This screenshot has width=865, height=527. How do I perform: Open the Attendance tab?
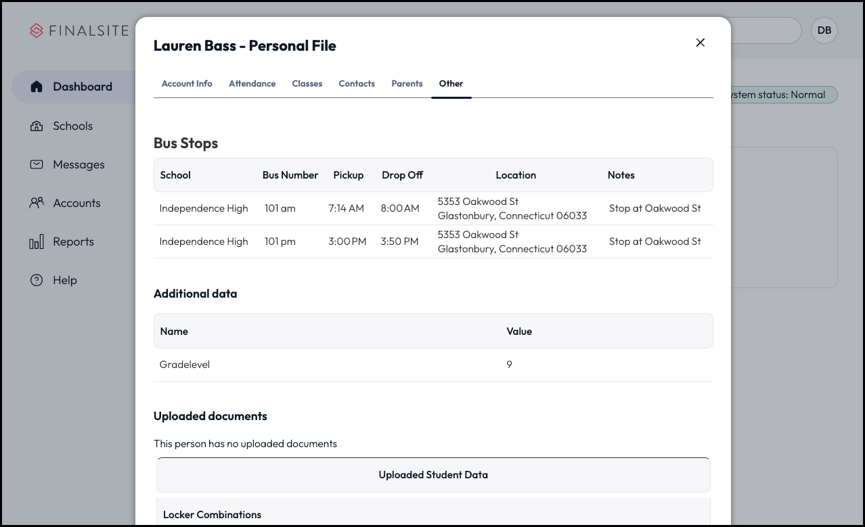[252, 83]
